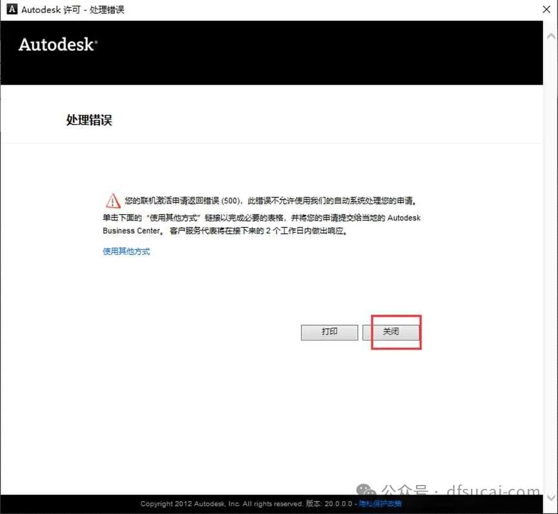Click the scrollbar down arrow
This screenshot has height=514, width=558.
550,497
